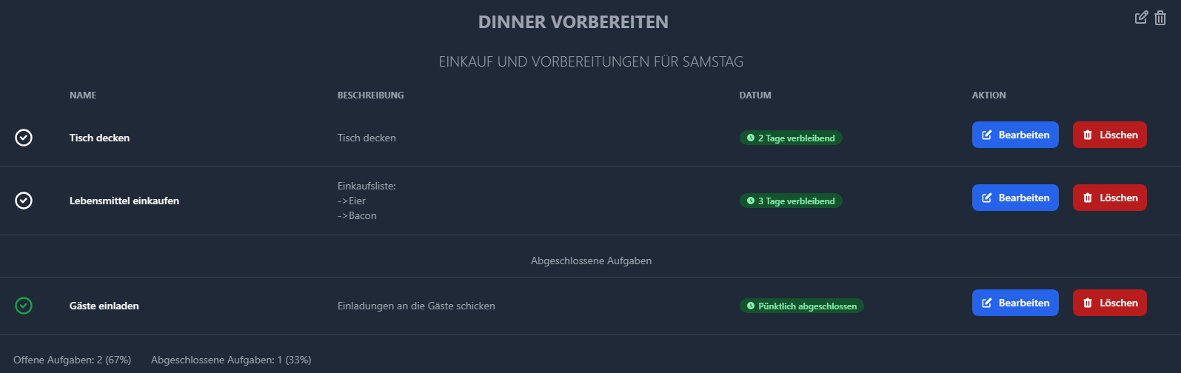This screenshot has width=1181, height=373.
Task: Click the Pünktlich abgeschlossen badge
Action: [802, 306]
